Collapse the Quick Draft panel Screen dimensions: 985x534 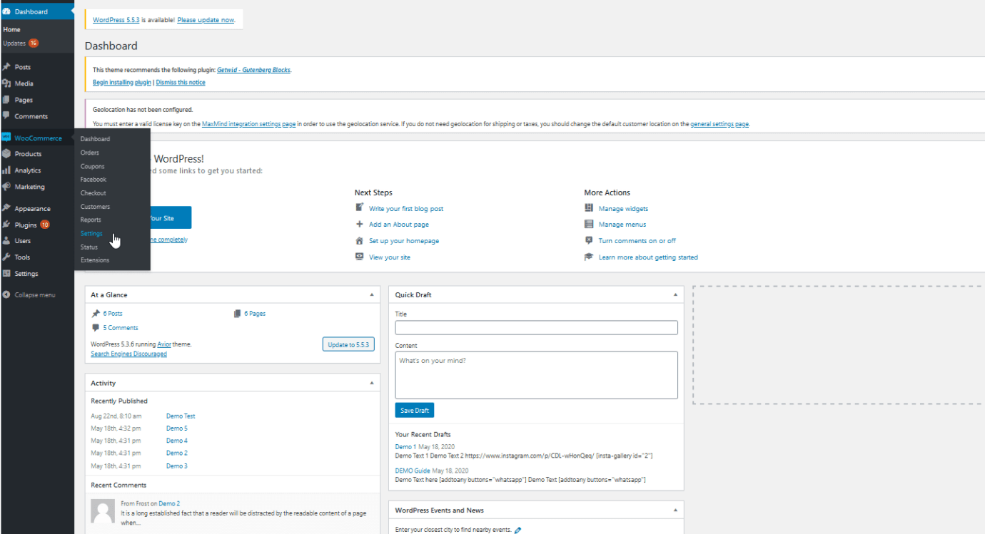click(675, 294)
